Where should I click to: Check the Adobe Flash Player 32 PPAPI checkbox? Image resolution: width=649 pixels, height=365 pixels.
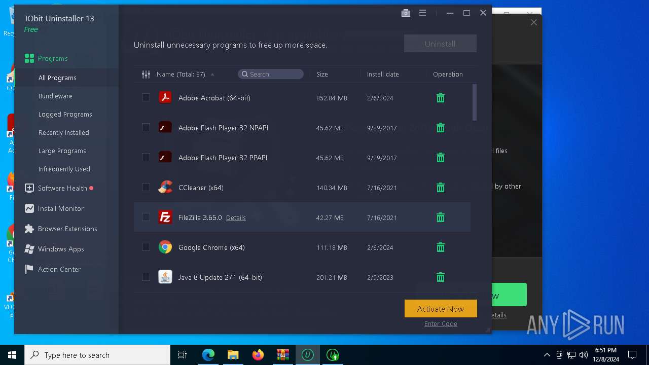tap(146, 157)
